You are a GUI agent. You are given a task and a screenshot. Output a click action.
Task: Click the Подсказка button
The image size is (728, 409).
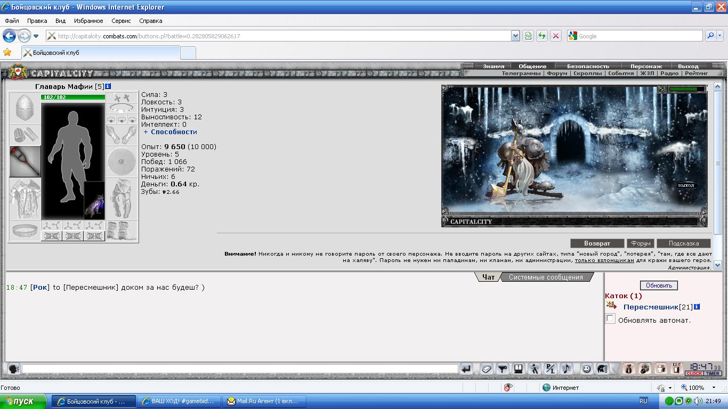(x=684, y=243)
